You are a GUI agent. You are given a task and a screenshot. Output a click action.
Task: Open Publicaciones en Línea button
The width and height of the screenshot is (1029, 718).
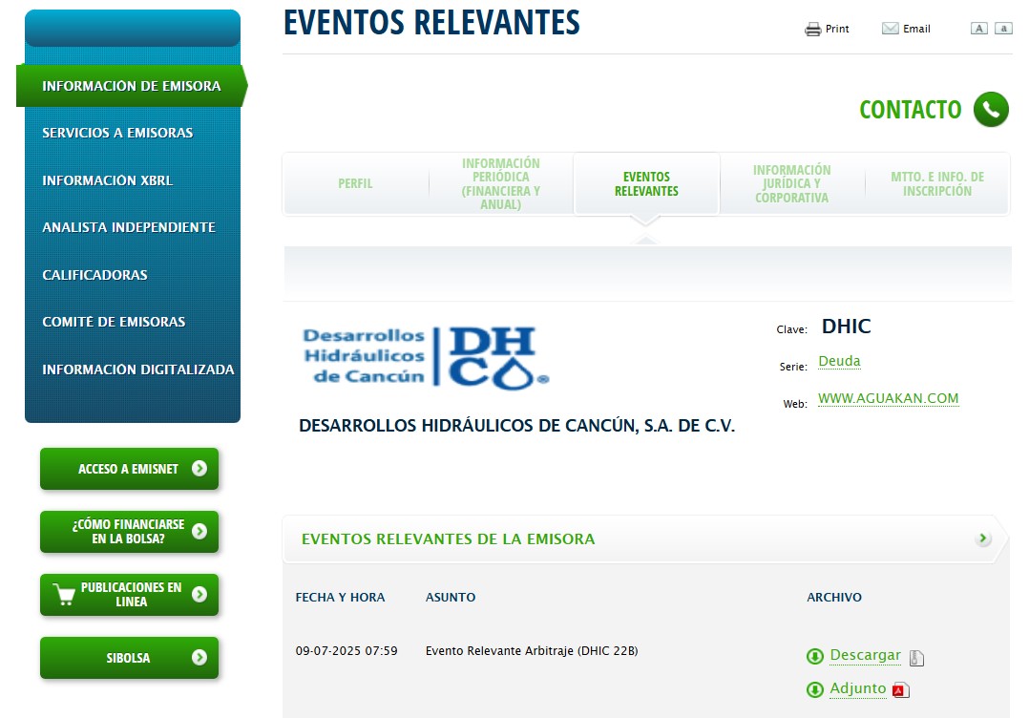pyautogui.click(x=129, y=595)
